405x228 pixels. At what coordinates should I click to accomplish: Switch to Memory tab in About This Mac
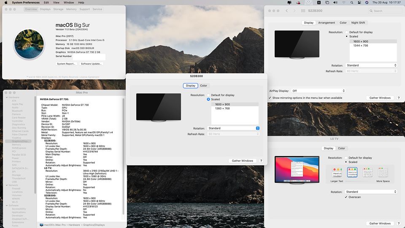click(71, 9)
